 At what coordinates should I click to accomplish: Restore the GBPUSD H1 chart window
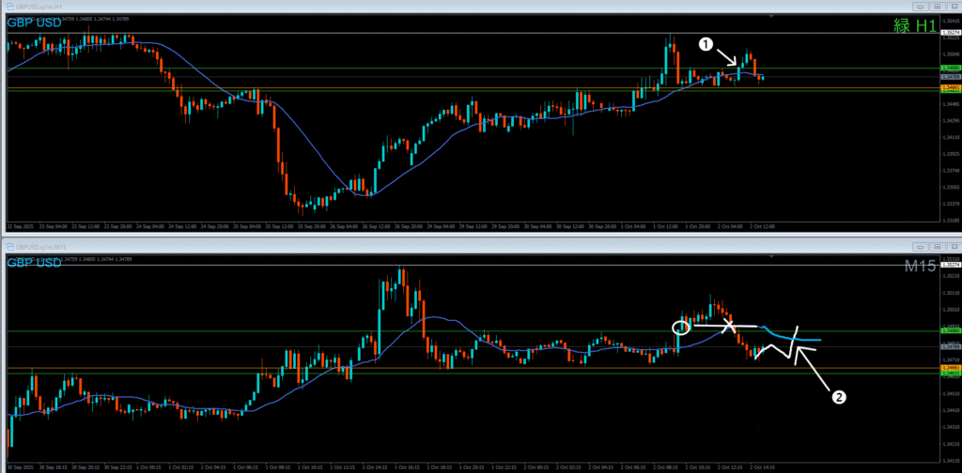937,7
